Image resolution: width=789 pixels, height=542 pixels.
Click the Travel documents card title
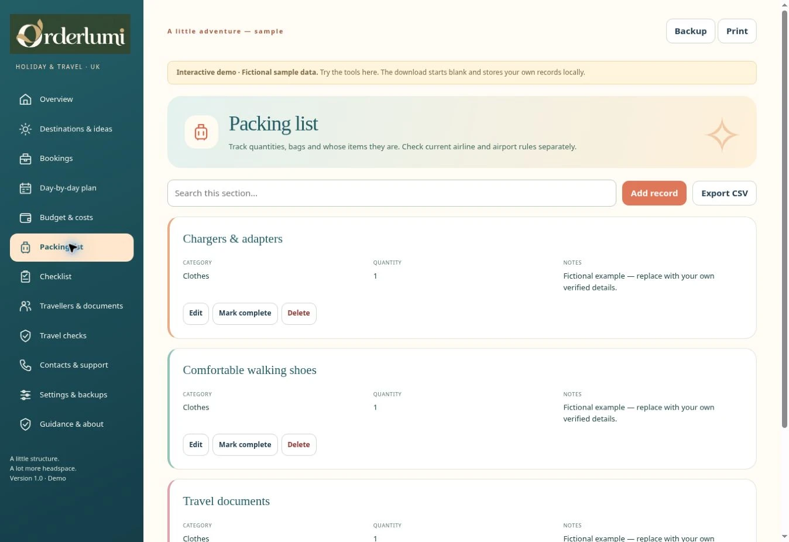[227, 501]
